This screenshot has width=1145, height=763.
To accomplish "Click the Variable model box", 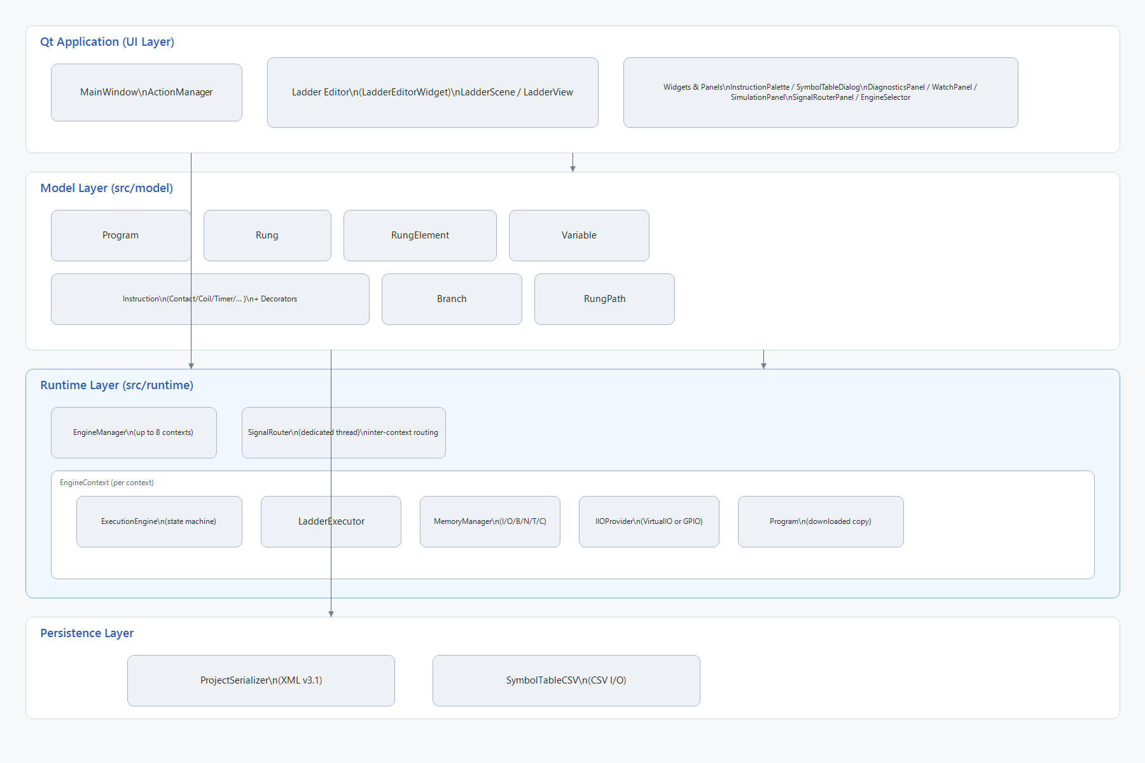I will 579,235.
